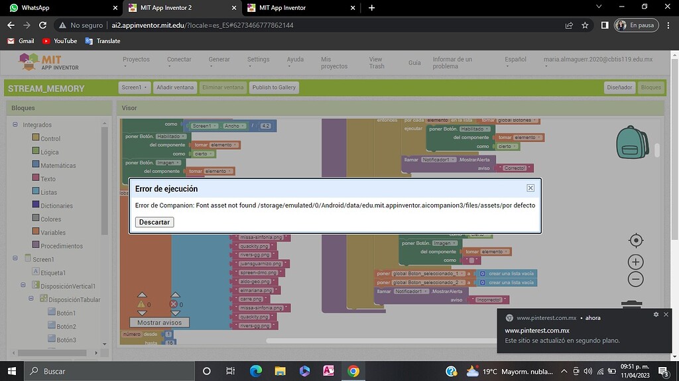The image size is (679, 381).
Task: Close the Error de ejecución dialog
Action: (x=530, y=188)
